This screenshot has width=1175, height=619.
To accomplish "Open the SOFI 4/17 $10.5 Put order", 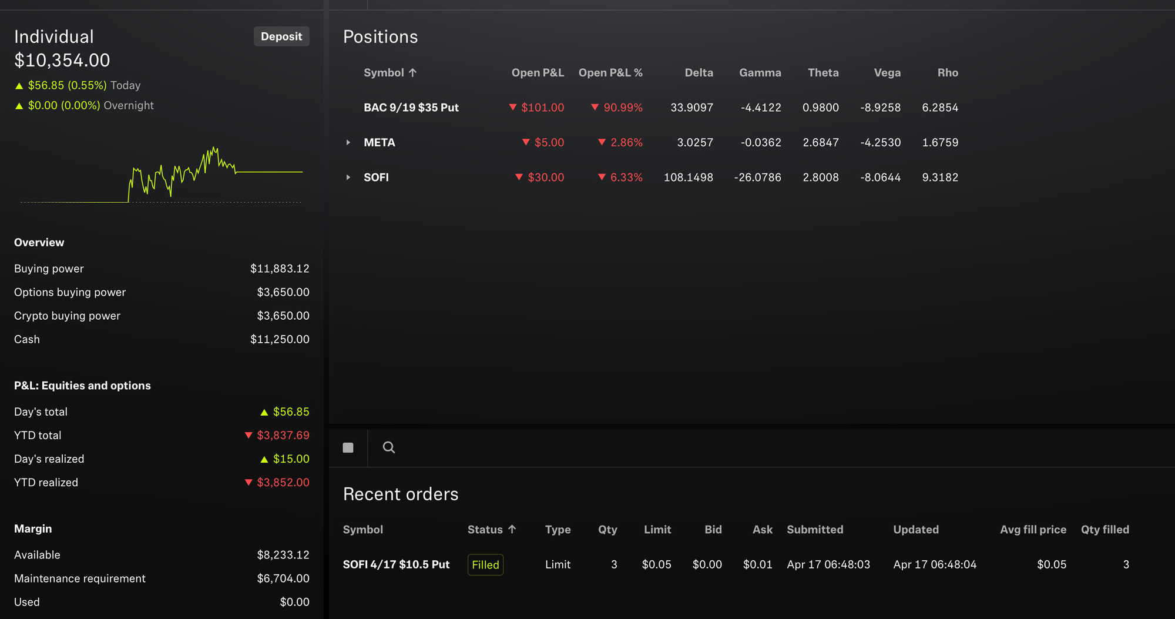I will [396, 564].
